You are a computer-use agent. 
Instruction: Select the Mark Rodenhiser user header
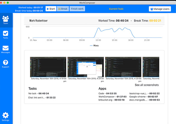[38, 20]
